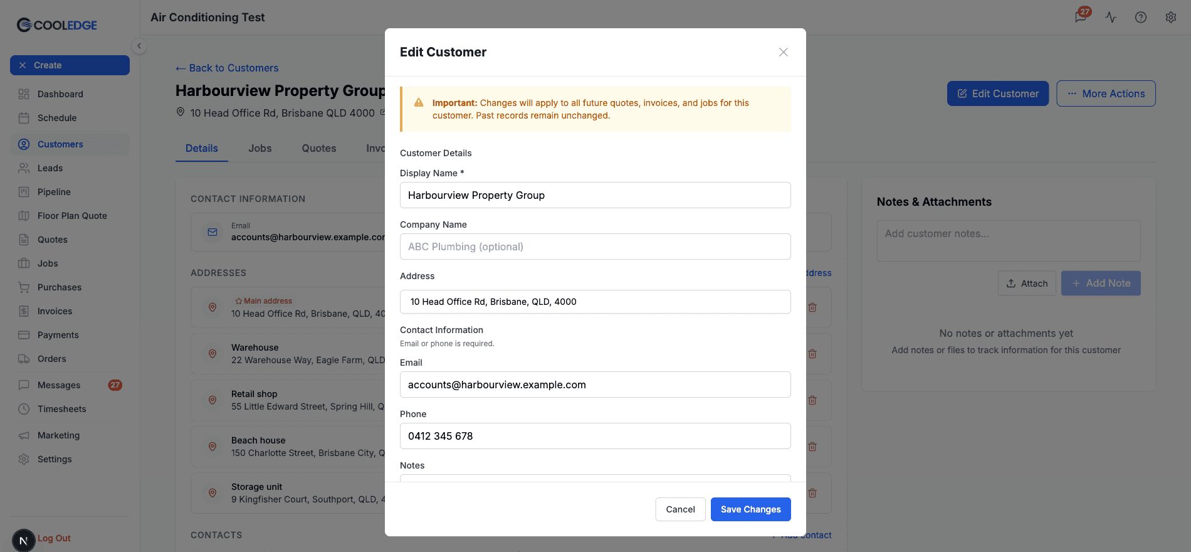The height and width of the screenshot is (552, 1191).
Task: Focus the Add customer notes textarea
Action: [x=1009, y=241]
